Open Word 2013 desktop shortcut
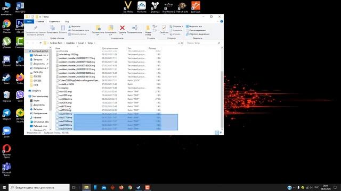Image resolution: width=341 pixels, height=191 pixels. click(20, 7)
